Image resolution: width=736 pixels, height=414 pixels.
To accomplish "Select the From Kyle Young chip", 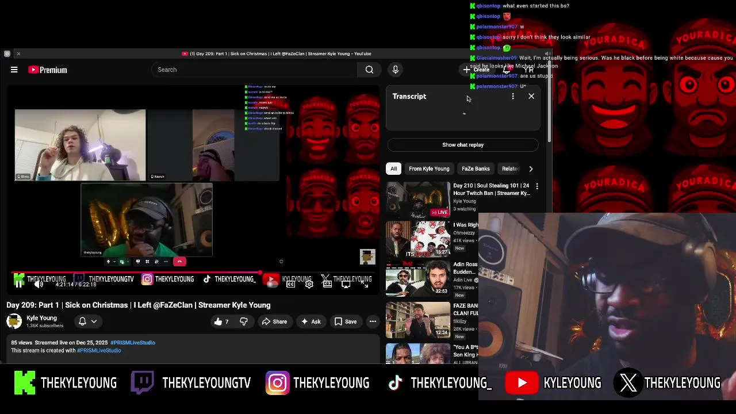I will pyautogui.click(x=429, y=168).
